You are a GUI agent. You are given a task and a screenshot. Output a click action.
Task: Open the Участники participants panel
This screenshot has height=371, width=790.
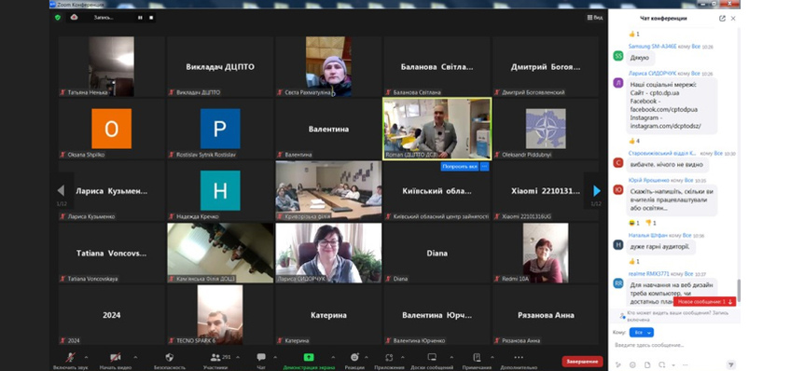click(215, 361)
